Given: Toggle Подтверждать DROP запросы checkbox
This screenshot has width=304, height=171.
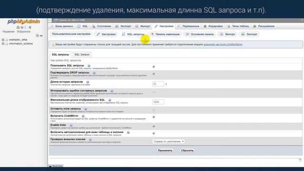Looking at the screenshot, I should point(154,74).
